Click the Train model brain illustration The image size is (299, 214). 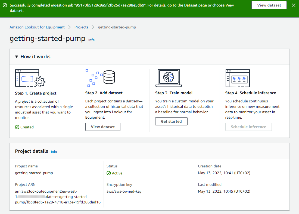click(x=169, y=78)
